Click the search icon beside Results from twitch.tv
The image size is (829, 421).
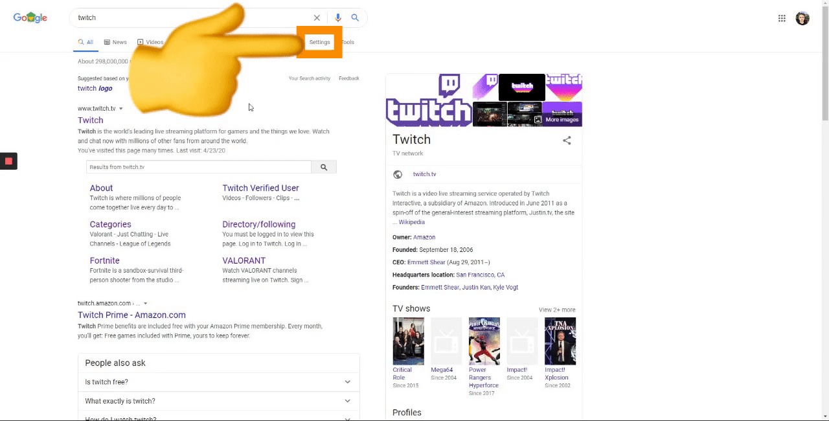point(324,167)
